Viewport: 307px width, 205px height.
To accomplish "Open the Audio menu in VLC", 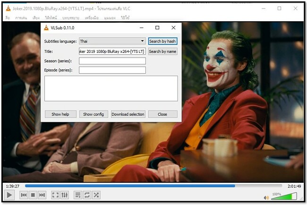I will tap(36, 18).
